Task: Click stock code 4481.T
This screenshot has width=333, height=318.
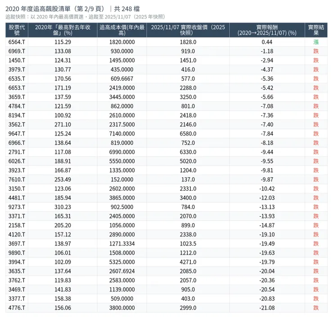Action: (x=17, y=198)
